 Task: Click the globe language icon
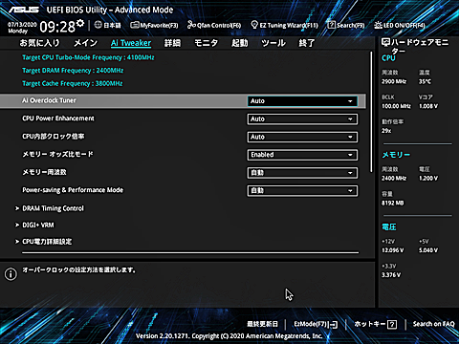point(98,25)
